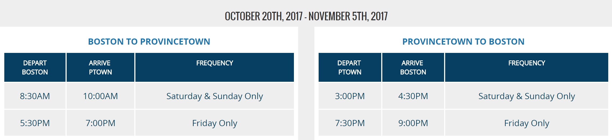The width and height of the screenshot is (612, 140).
Task: Click Saturday & Sunday Only for 8:30AM departure
Action: point(214,96)
